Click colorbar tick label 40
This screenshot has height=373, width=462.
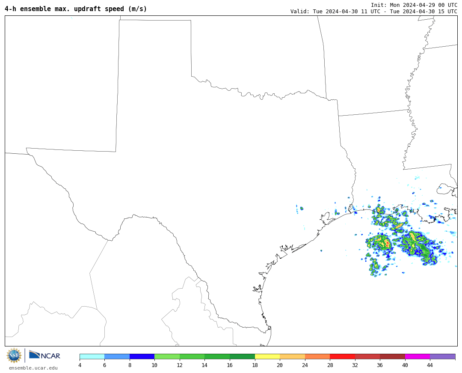point(405,365)
